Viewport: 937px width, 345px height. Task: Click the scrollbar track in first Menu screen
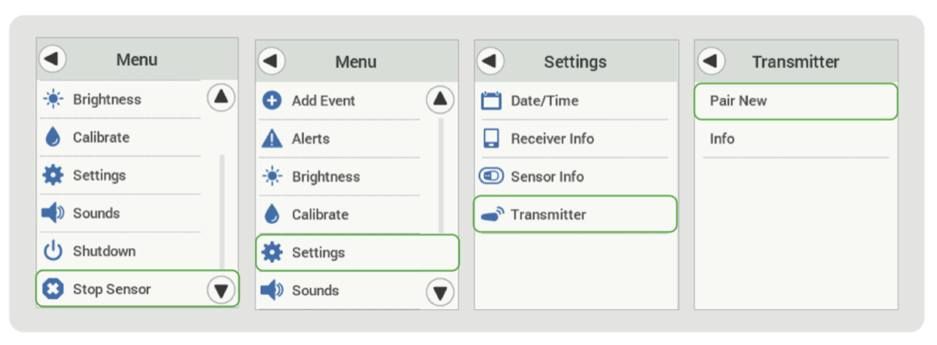(221, 212)
